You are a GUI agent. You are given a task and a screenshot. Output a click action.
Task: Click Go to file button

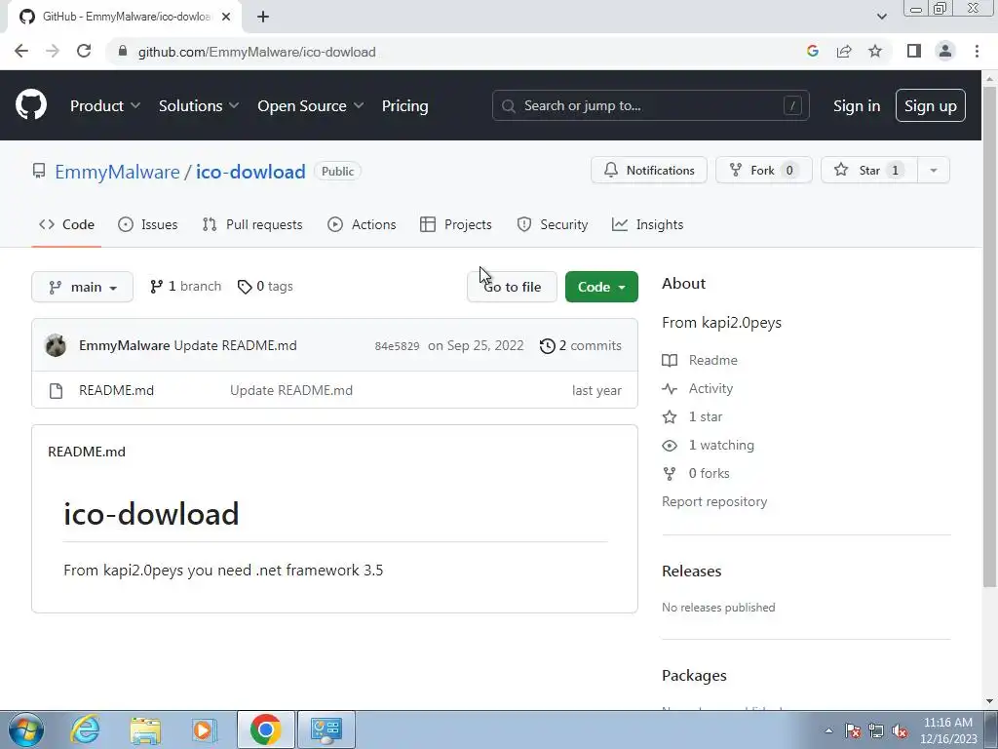click(512, 287)
